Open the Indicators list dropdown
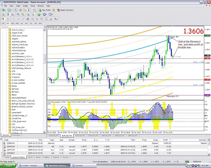 tap(39, 14)
